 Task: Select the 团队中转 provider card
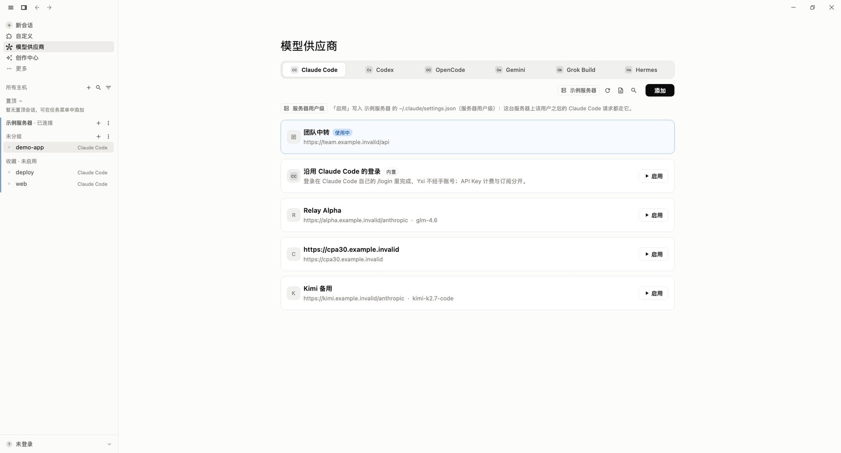[477, 137]
